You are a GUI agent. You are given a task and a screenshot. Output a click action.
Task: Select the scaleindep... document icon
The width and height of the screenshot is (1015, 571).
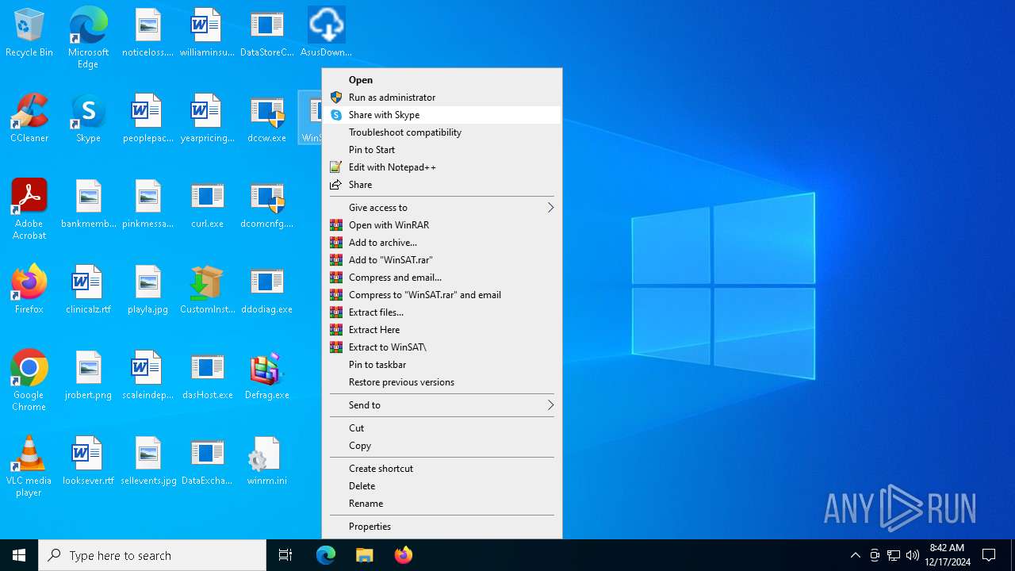click(x=147, y=375)
